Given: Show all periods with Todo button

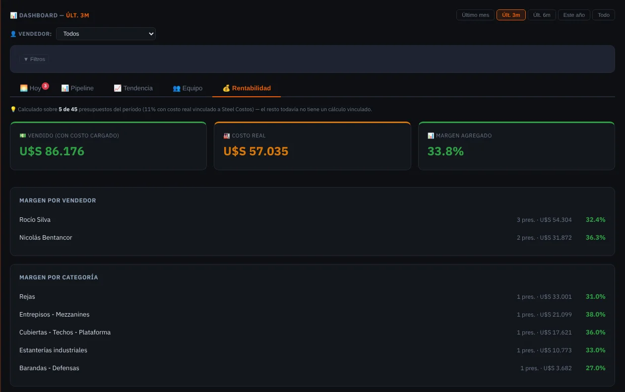Looking at the screenshot, I should click(x=604, y=15).
